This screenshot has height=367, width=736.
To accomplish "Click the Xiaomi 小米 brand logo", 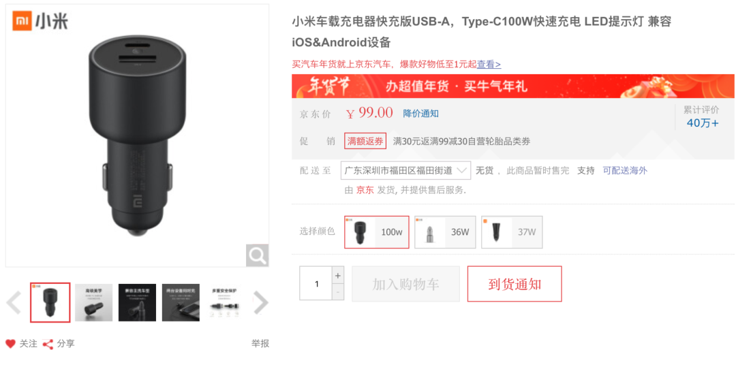I will coord(40,20).
